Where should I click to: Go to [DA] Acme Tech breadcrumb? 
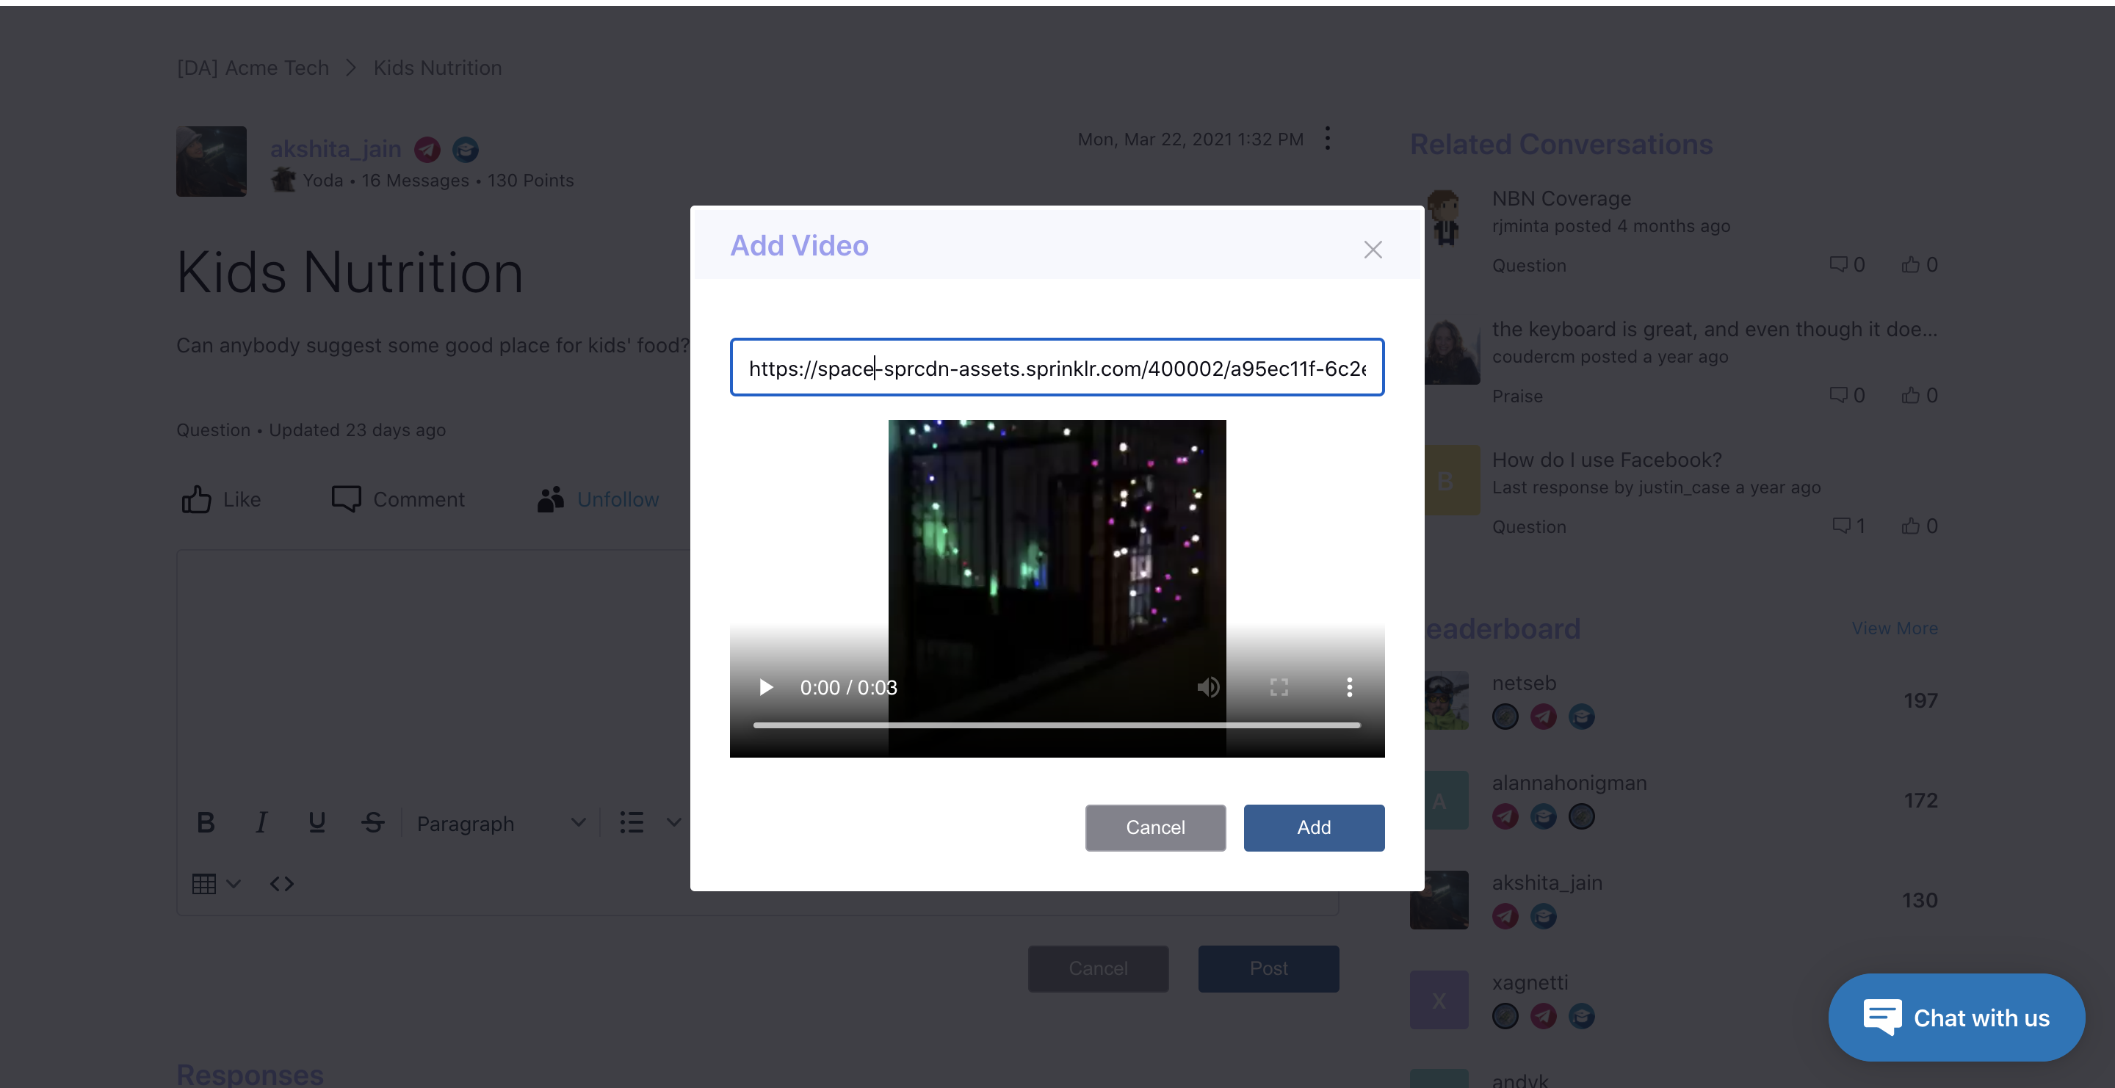tap(253, 68)
